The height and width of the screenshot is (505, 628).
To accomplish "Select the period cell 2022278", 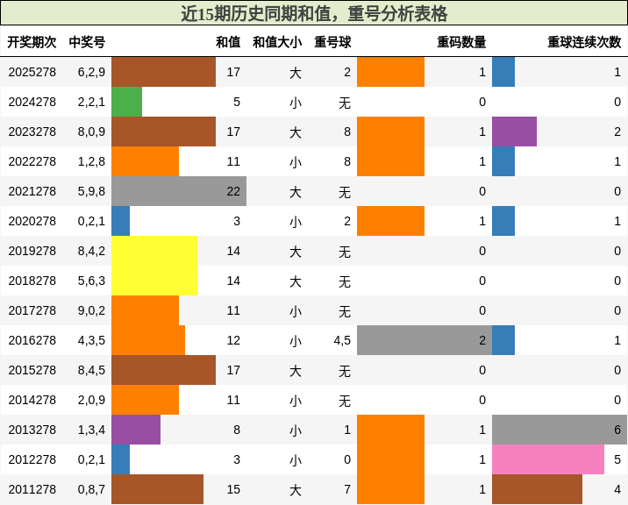I will [32, 161].
